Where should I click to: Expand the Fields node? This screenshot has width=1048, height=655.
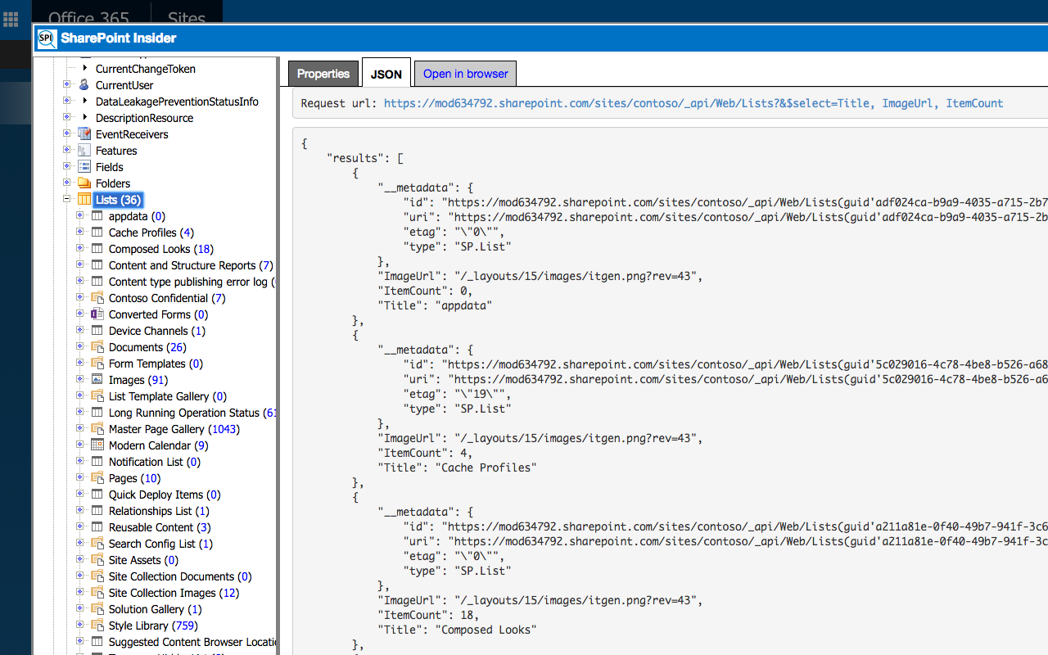point(67,166)
